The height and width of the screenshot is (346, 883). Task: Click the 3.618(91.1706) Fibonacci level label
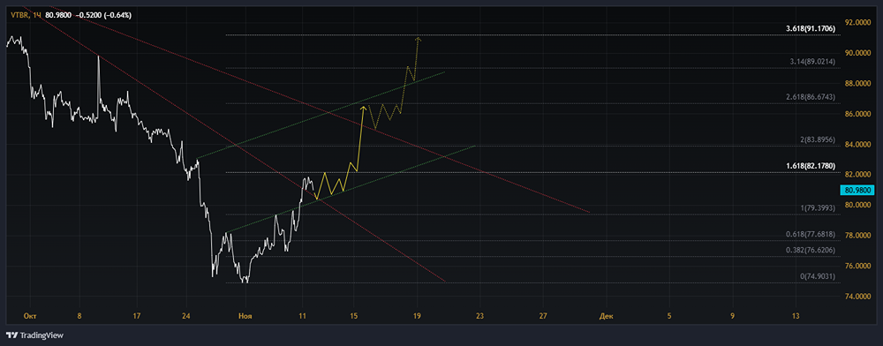(811, 28)
